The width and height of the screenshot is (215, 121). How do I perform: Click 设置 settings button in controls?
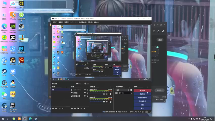click(142, 105)
